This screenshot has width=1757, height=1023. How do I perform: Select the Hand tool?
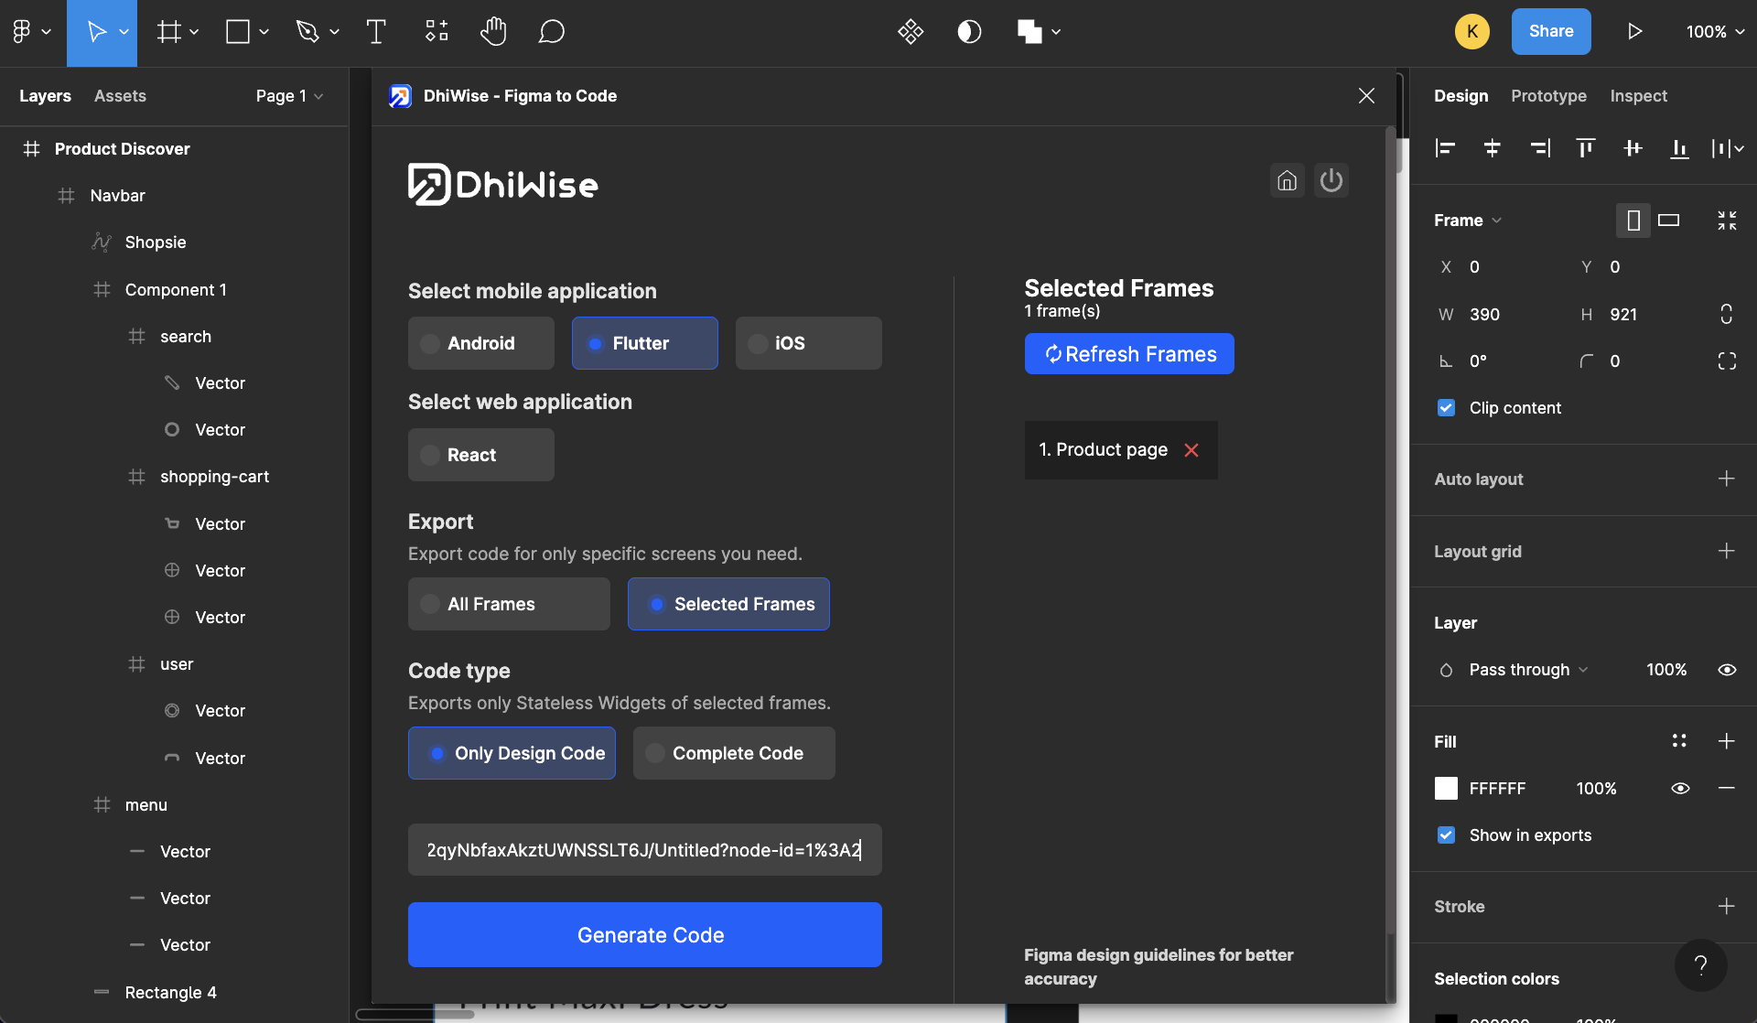pos(493,32)
